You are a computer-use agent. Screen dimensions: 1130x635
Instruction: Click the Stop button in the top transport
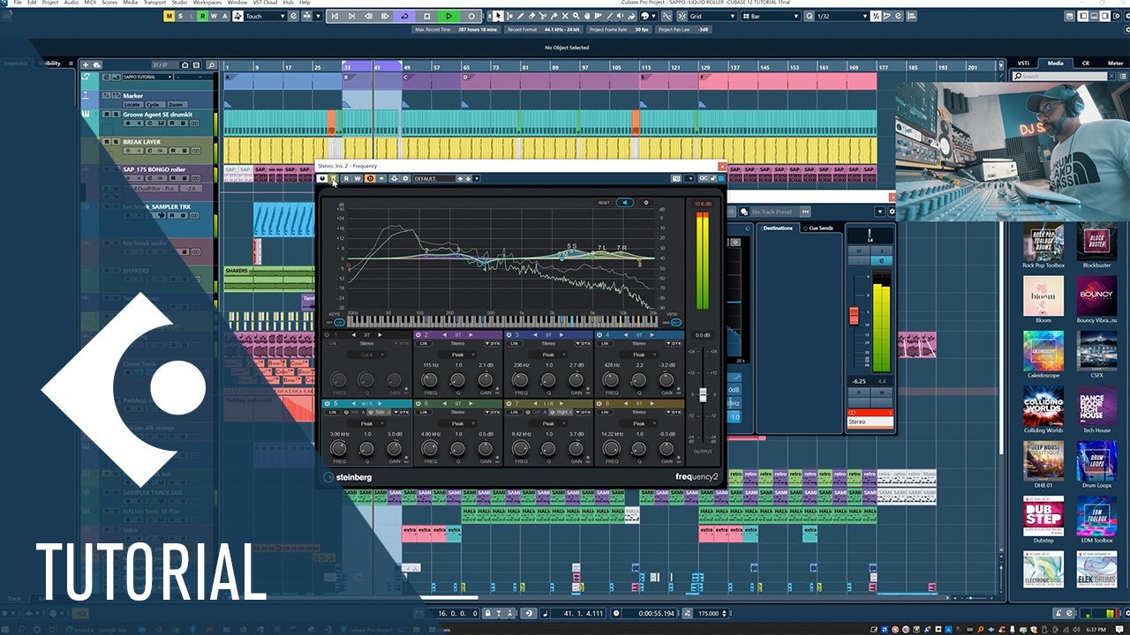click(x=427, y=16)
